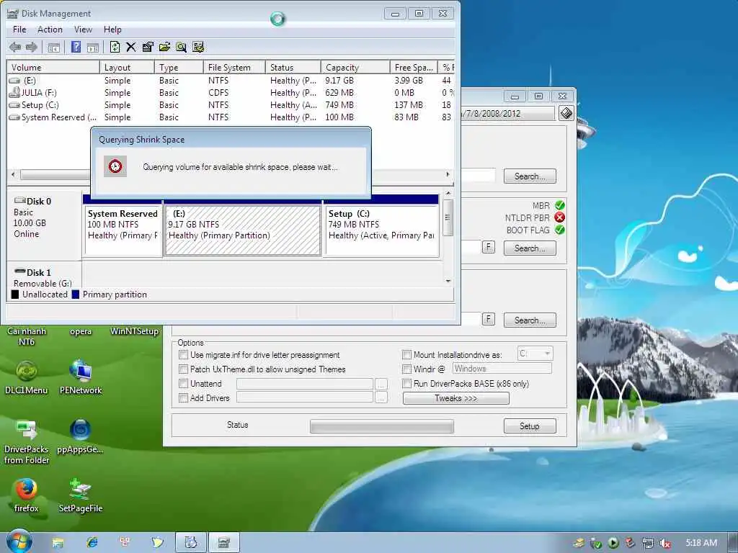Open the Action menu
This screenshot has height=553, width=738.
[50, 30]
